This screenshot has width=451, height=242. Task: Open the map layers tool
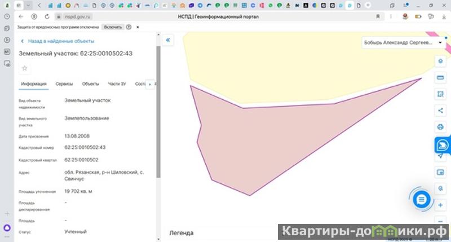tap(440, 61)
